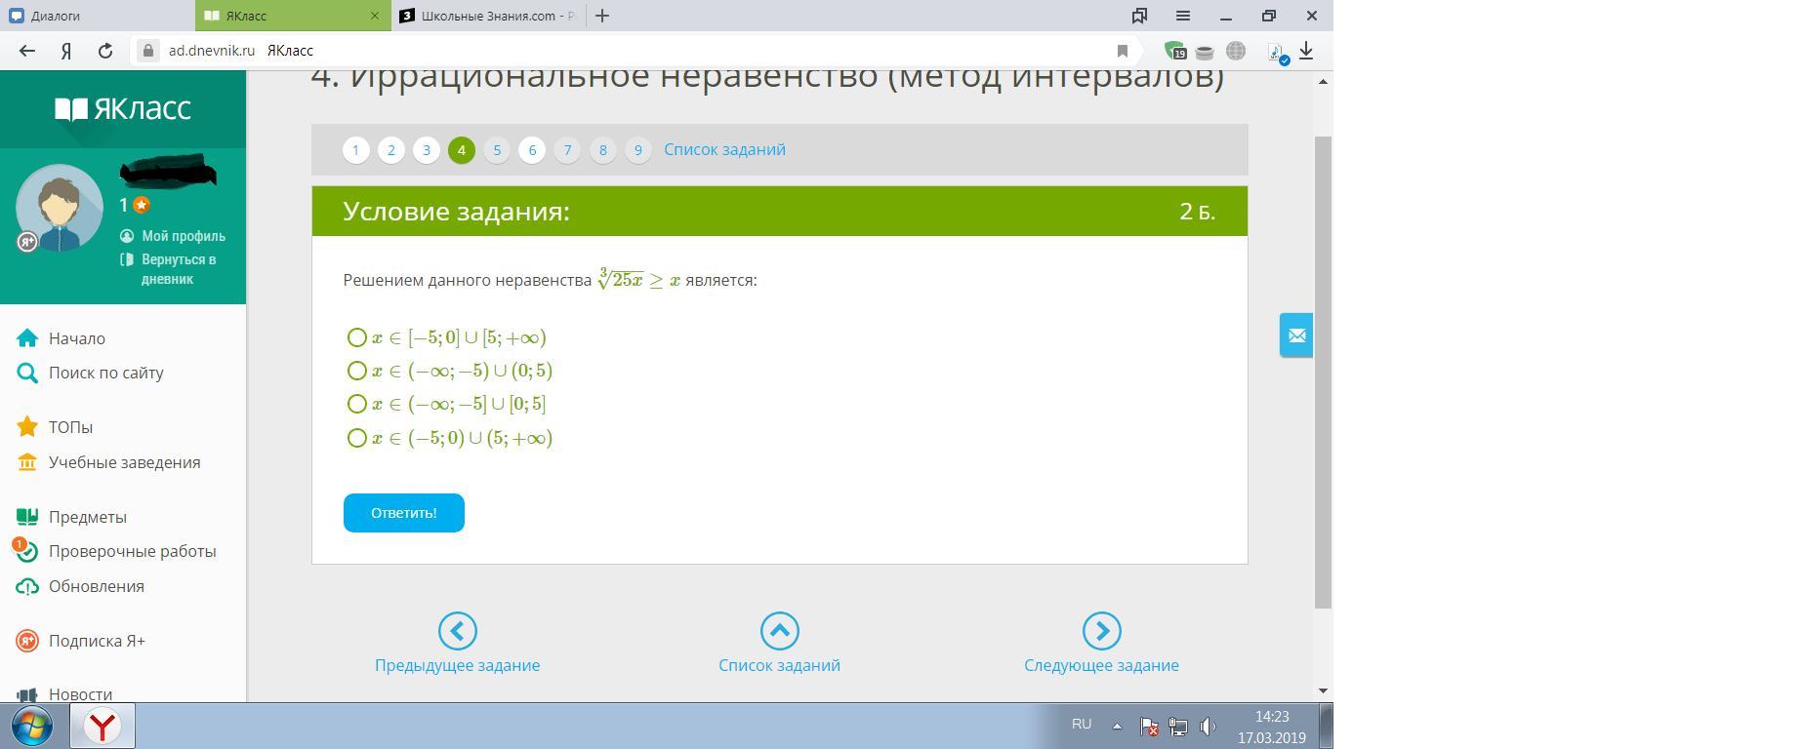Select answer x ∈ (−∞;−5) ∪ (0;5)
1804x749 pixels.
357,371
